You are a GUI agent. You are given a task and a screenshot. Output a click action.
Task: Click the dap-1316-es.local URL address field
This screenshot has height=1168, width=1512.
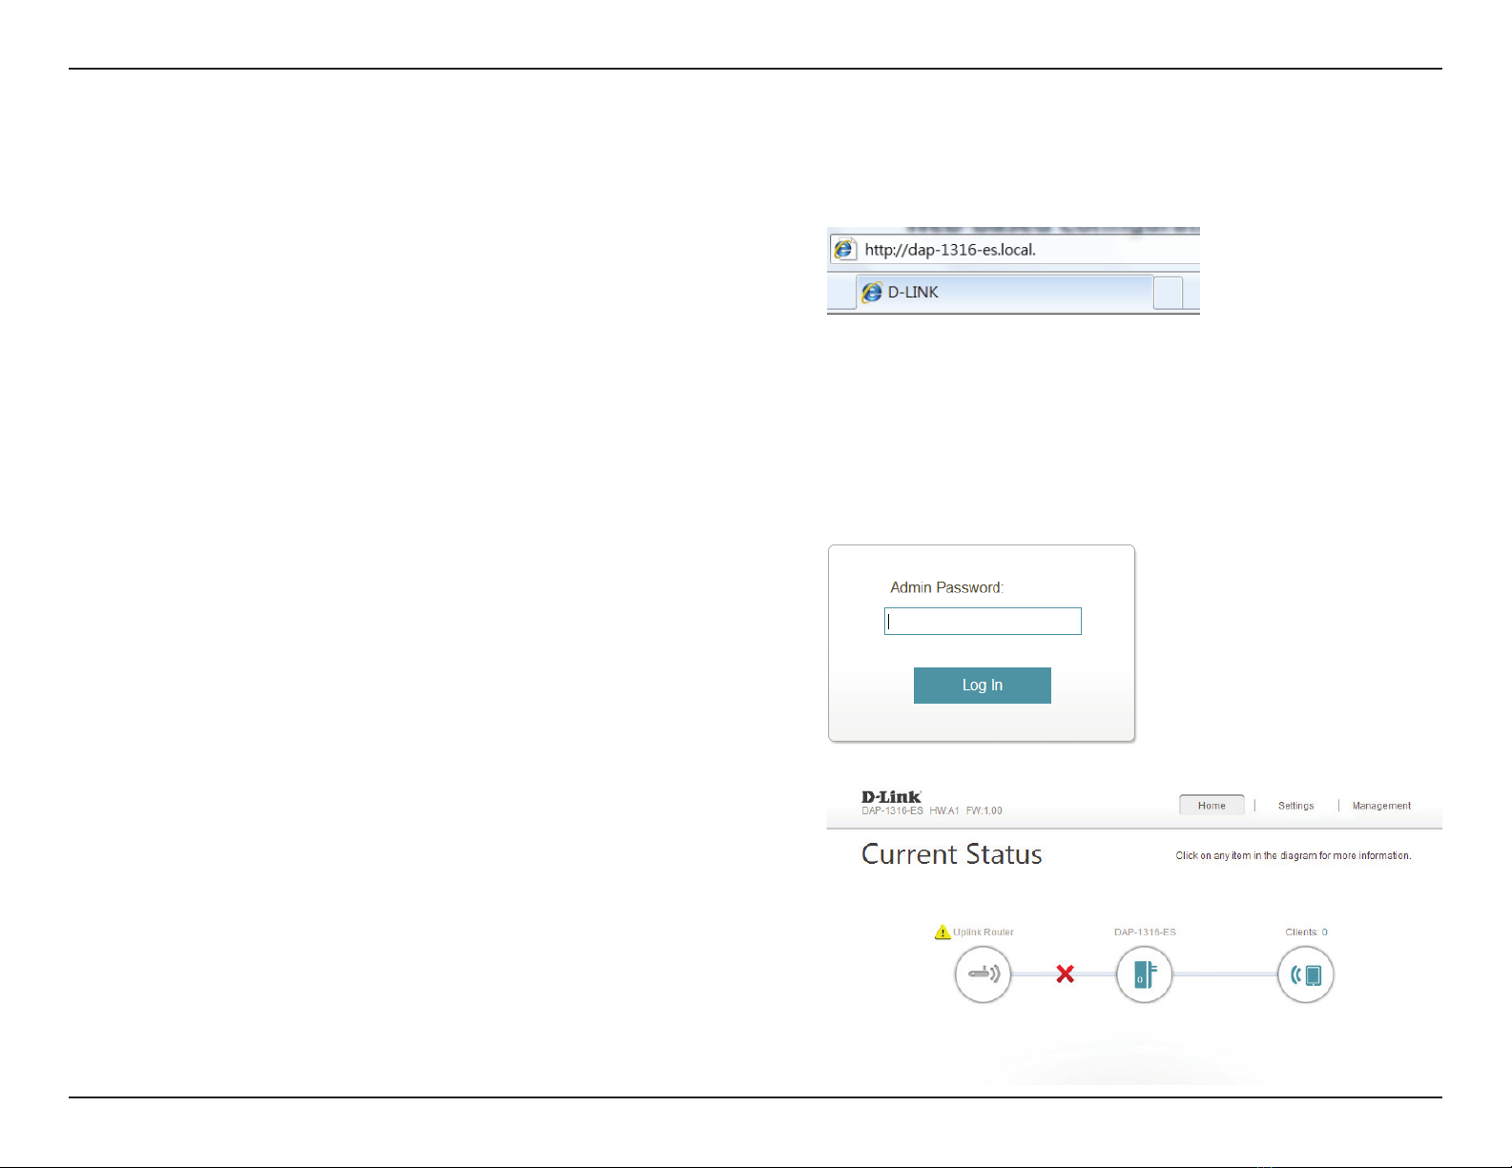point(1015,250)
